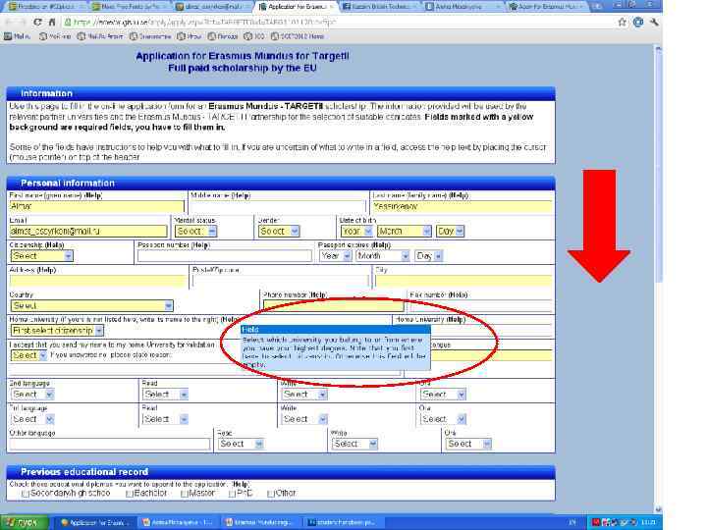The image size is (707, 530).
Task: Click Help link next to First name
Action: [94, 195]
